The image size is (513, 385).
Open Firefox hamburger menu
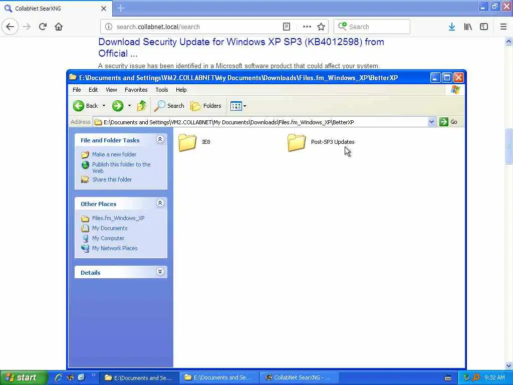(x=503, y=27)
